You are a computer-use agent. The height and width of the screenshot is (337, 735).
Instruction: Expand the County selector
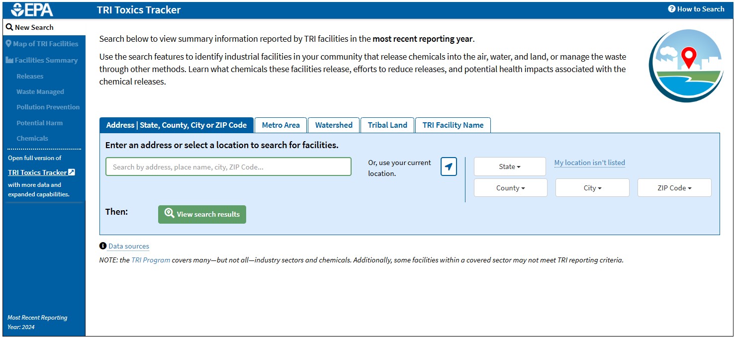point(510,187)
